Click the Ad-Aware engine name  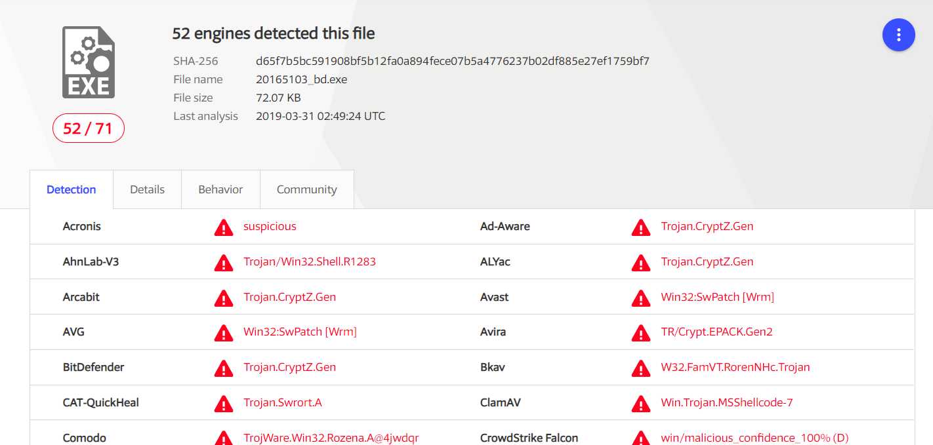505,226
